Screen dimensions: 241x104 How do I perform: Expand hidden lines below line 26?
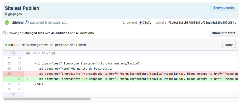tap(13, 94)
